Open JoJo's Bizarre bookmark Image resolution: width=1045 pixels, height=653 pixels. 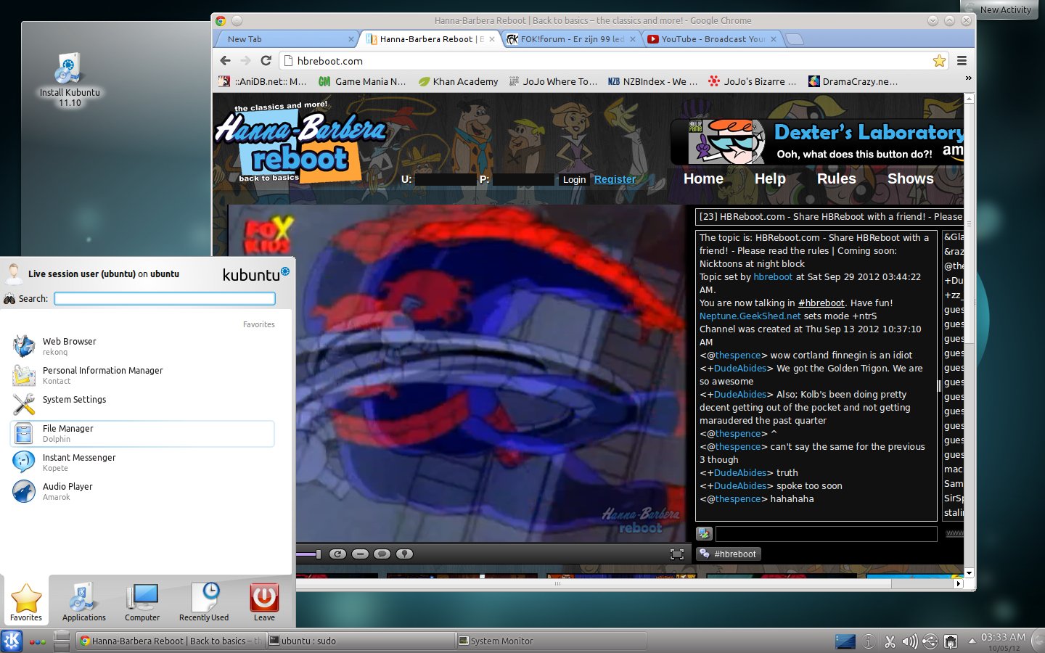[x=753, y=81]
